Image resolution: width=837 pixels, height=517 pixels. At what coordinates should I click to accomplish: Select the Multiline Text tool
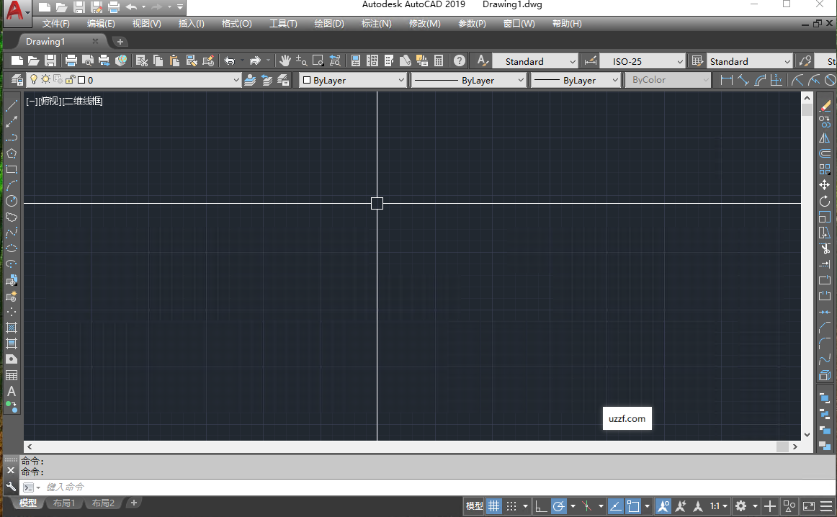12,391
